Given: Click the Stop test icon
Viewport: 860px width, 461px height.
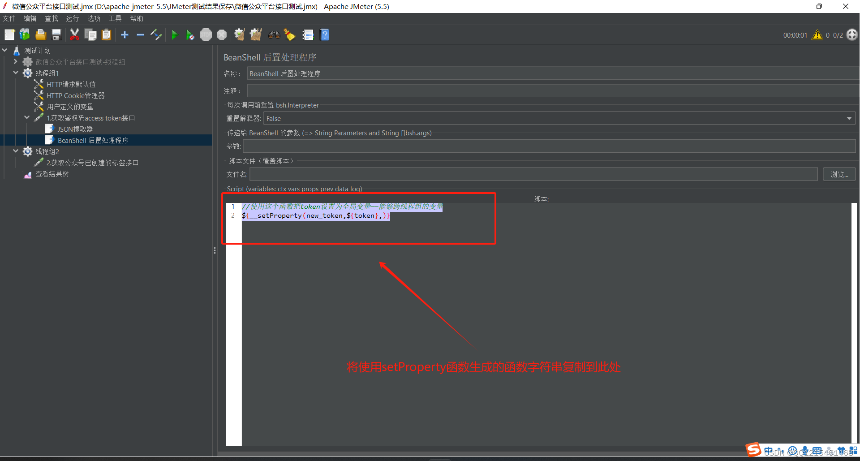Looking at the screenshot, I should pos(206,34).
